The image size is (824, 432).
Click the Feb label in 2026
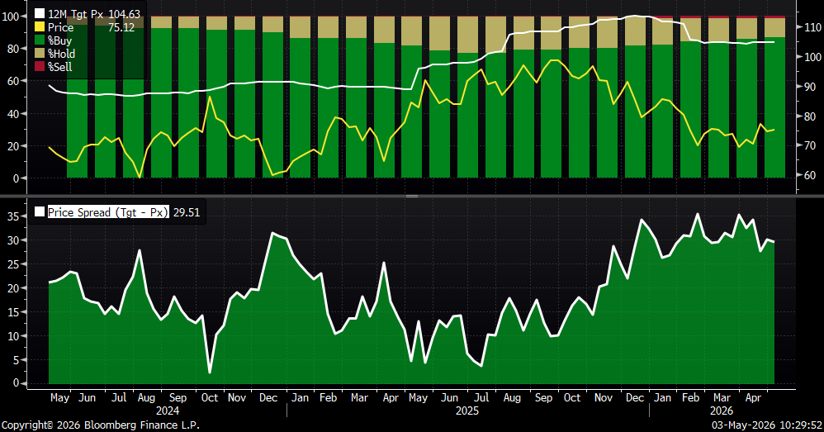click(690, 398)
